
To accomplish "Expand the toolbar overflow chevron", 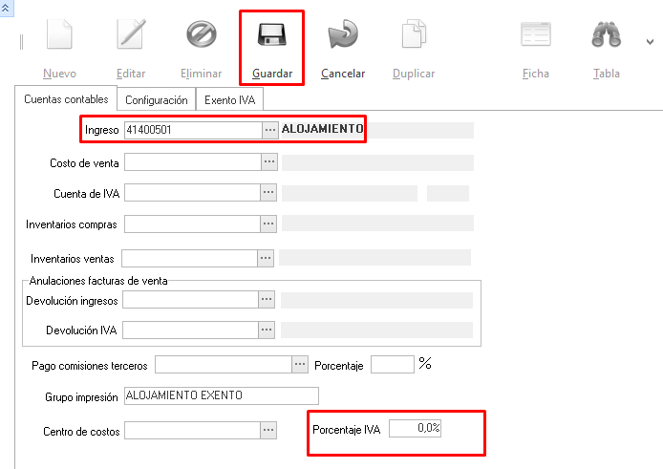I will point(651,42).
